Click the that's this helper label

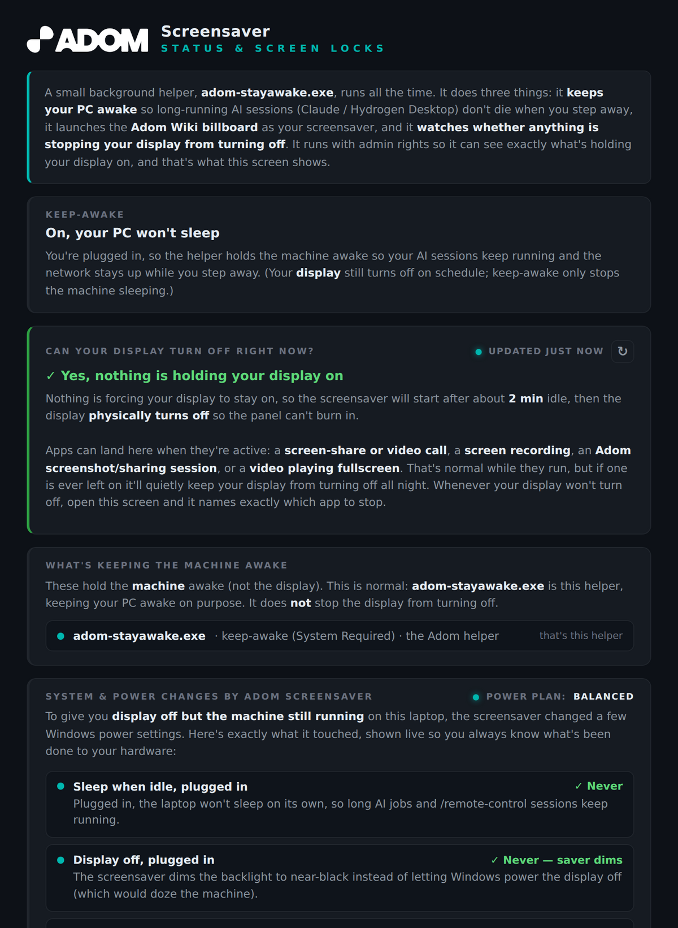coord(581,636)
